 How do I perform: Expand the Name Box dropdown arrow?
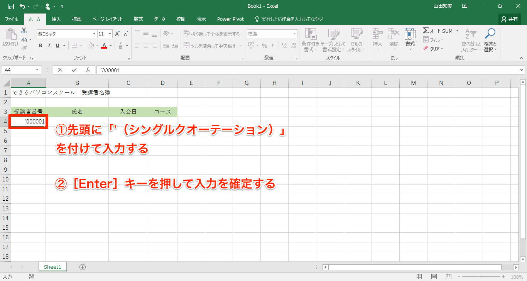[37, 70]
